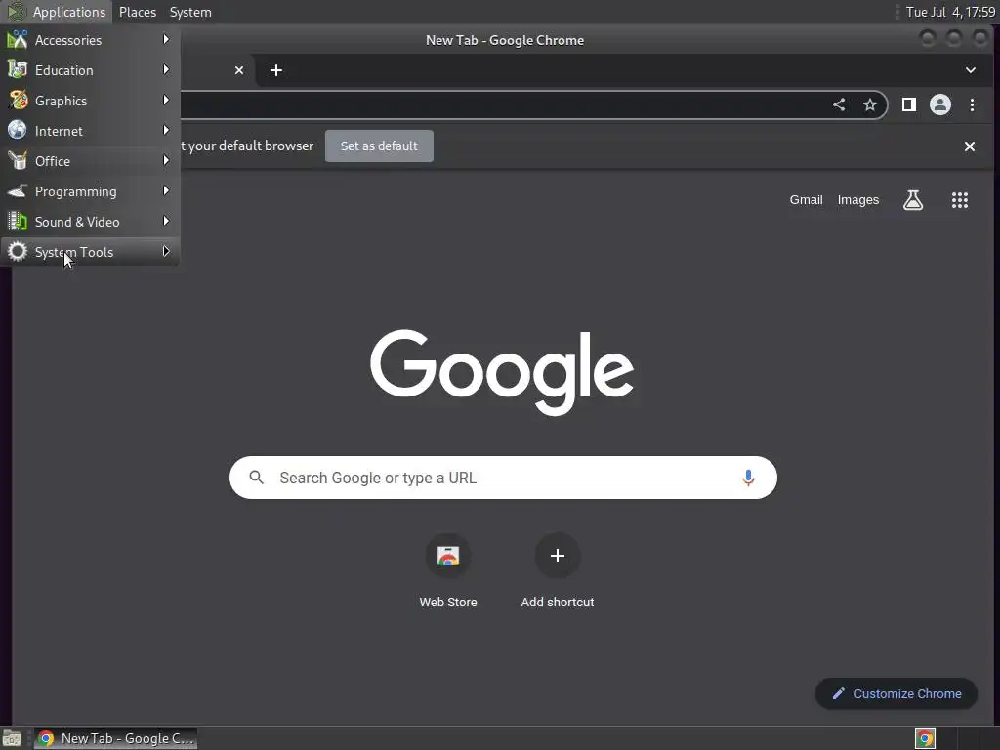The height and width of the screenshot is (750, 1000).
Task: Open the Google apps grid
Action: pos(960,200)
